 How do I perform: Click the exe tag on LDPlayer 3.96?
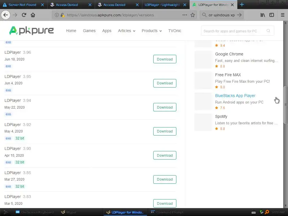pyautogui.click(x=8, y=66)
